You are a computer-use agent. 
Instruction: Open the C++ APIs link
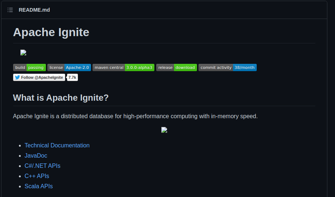[x=37, y=176]
